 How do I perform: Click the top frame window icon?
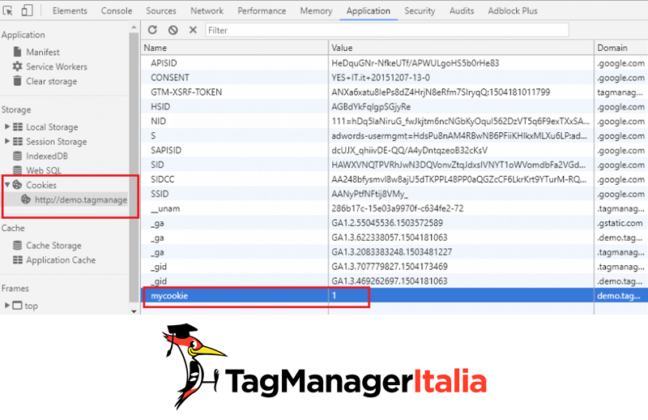pyautogui.click(x=17, y=306)
